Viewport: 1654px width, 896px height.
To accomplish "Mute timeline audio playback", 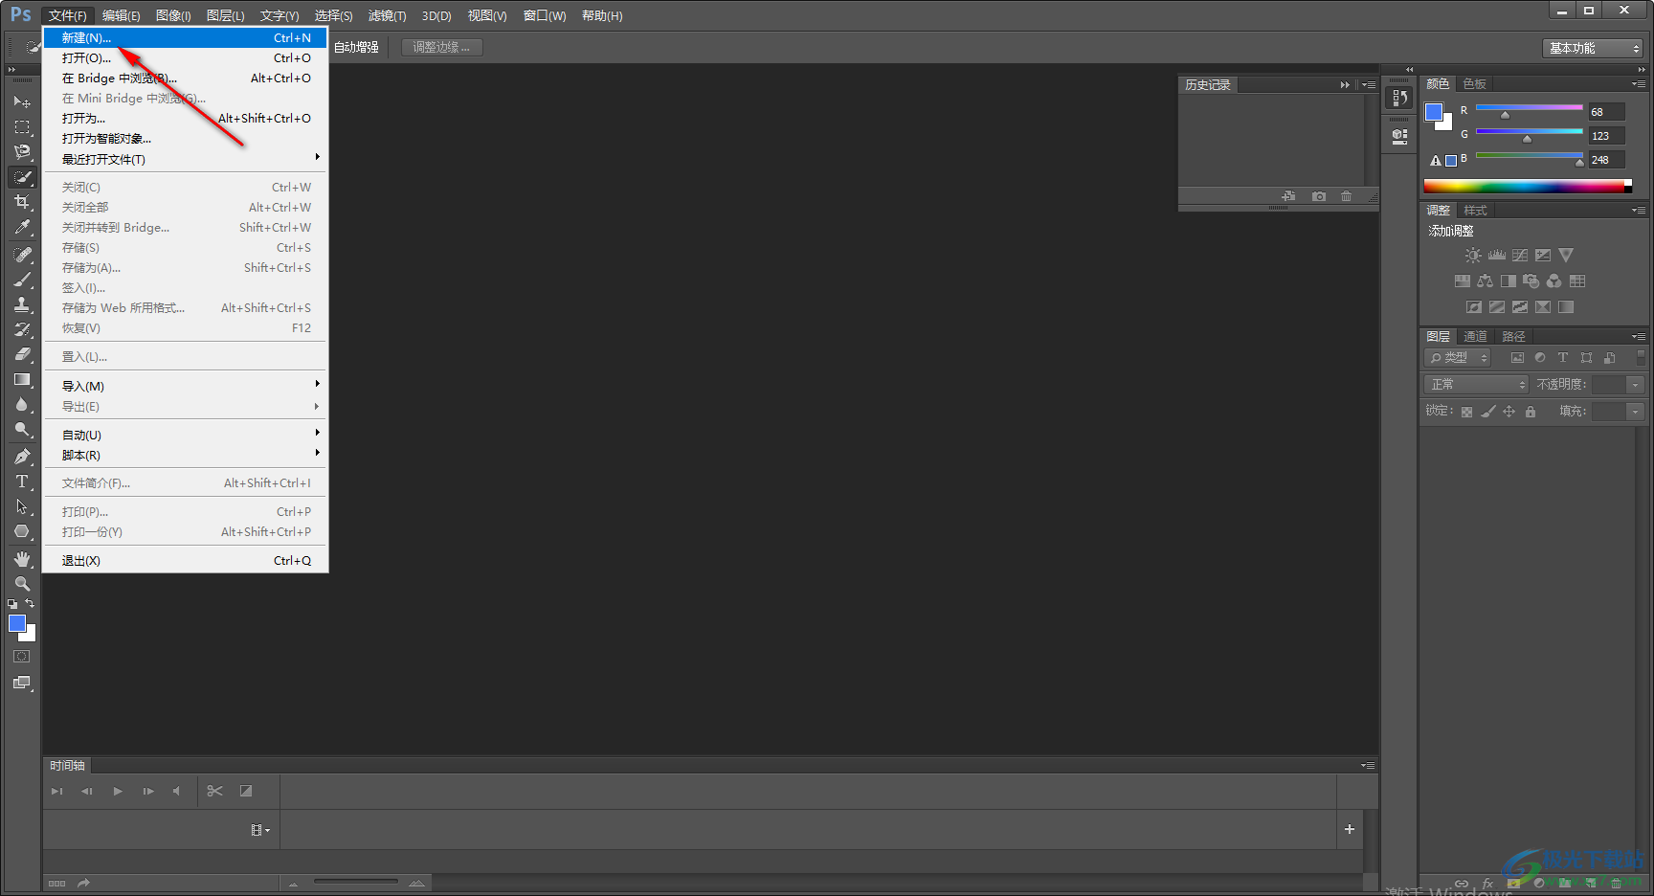I will point(176,791).
